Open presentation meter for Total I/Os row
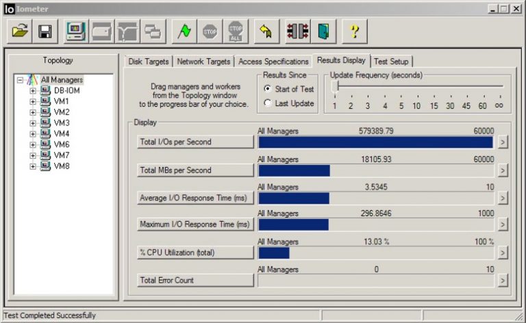This screenshot has width=526, height=323. click(x=503, y=142)
